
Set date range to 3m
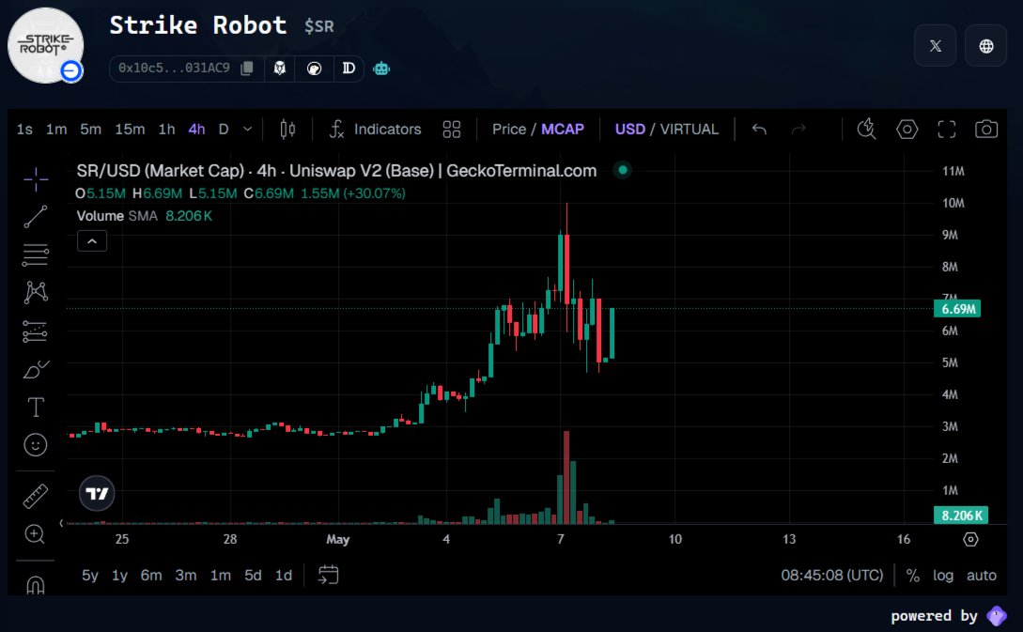click(x=186, y=576)
